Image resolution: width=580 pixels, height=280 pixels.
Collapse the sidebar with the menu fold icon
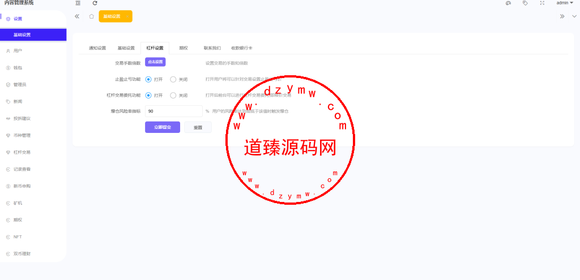(78, 3)
